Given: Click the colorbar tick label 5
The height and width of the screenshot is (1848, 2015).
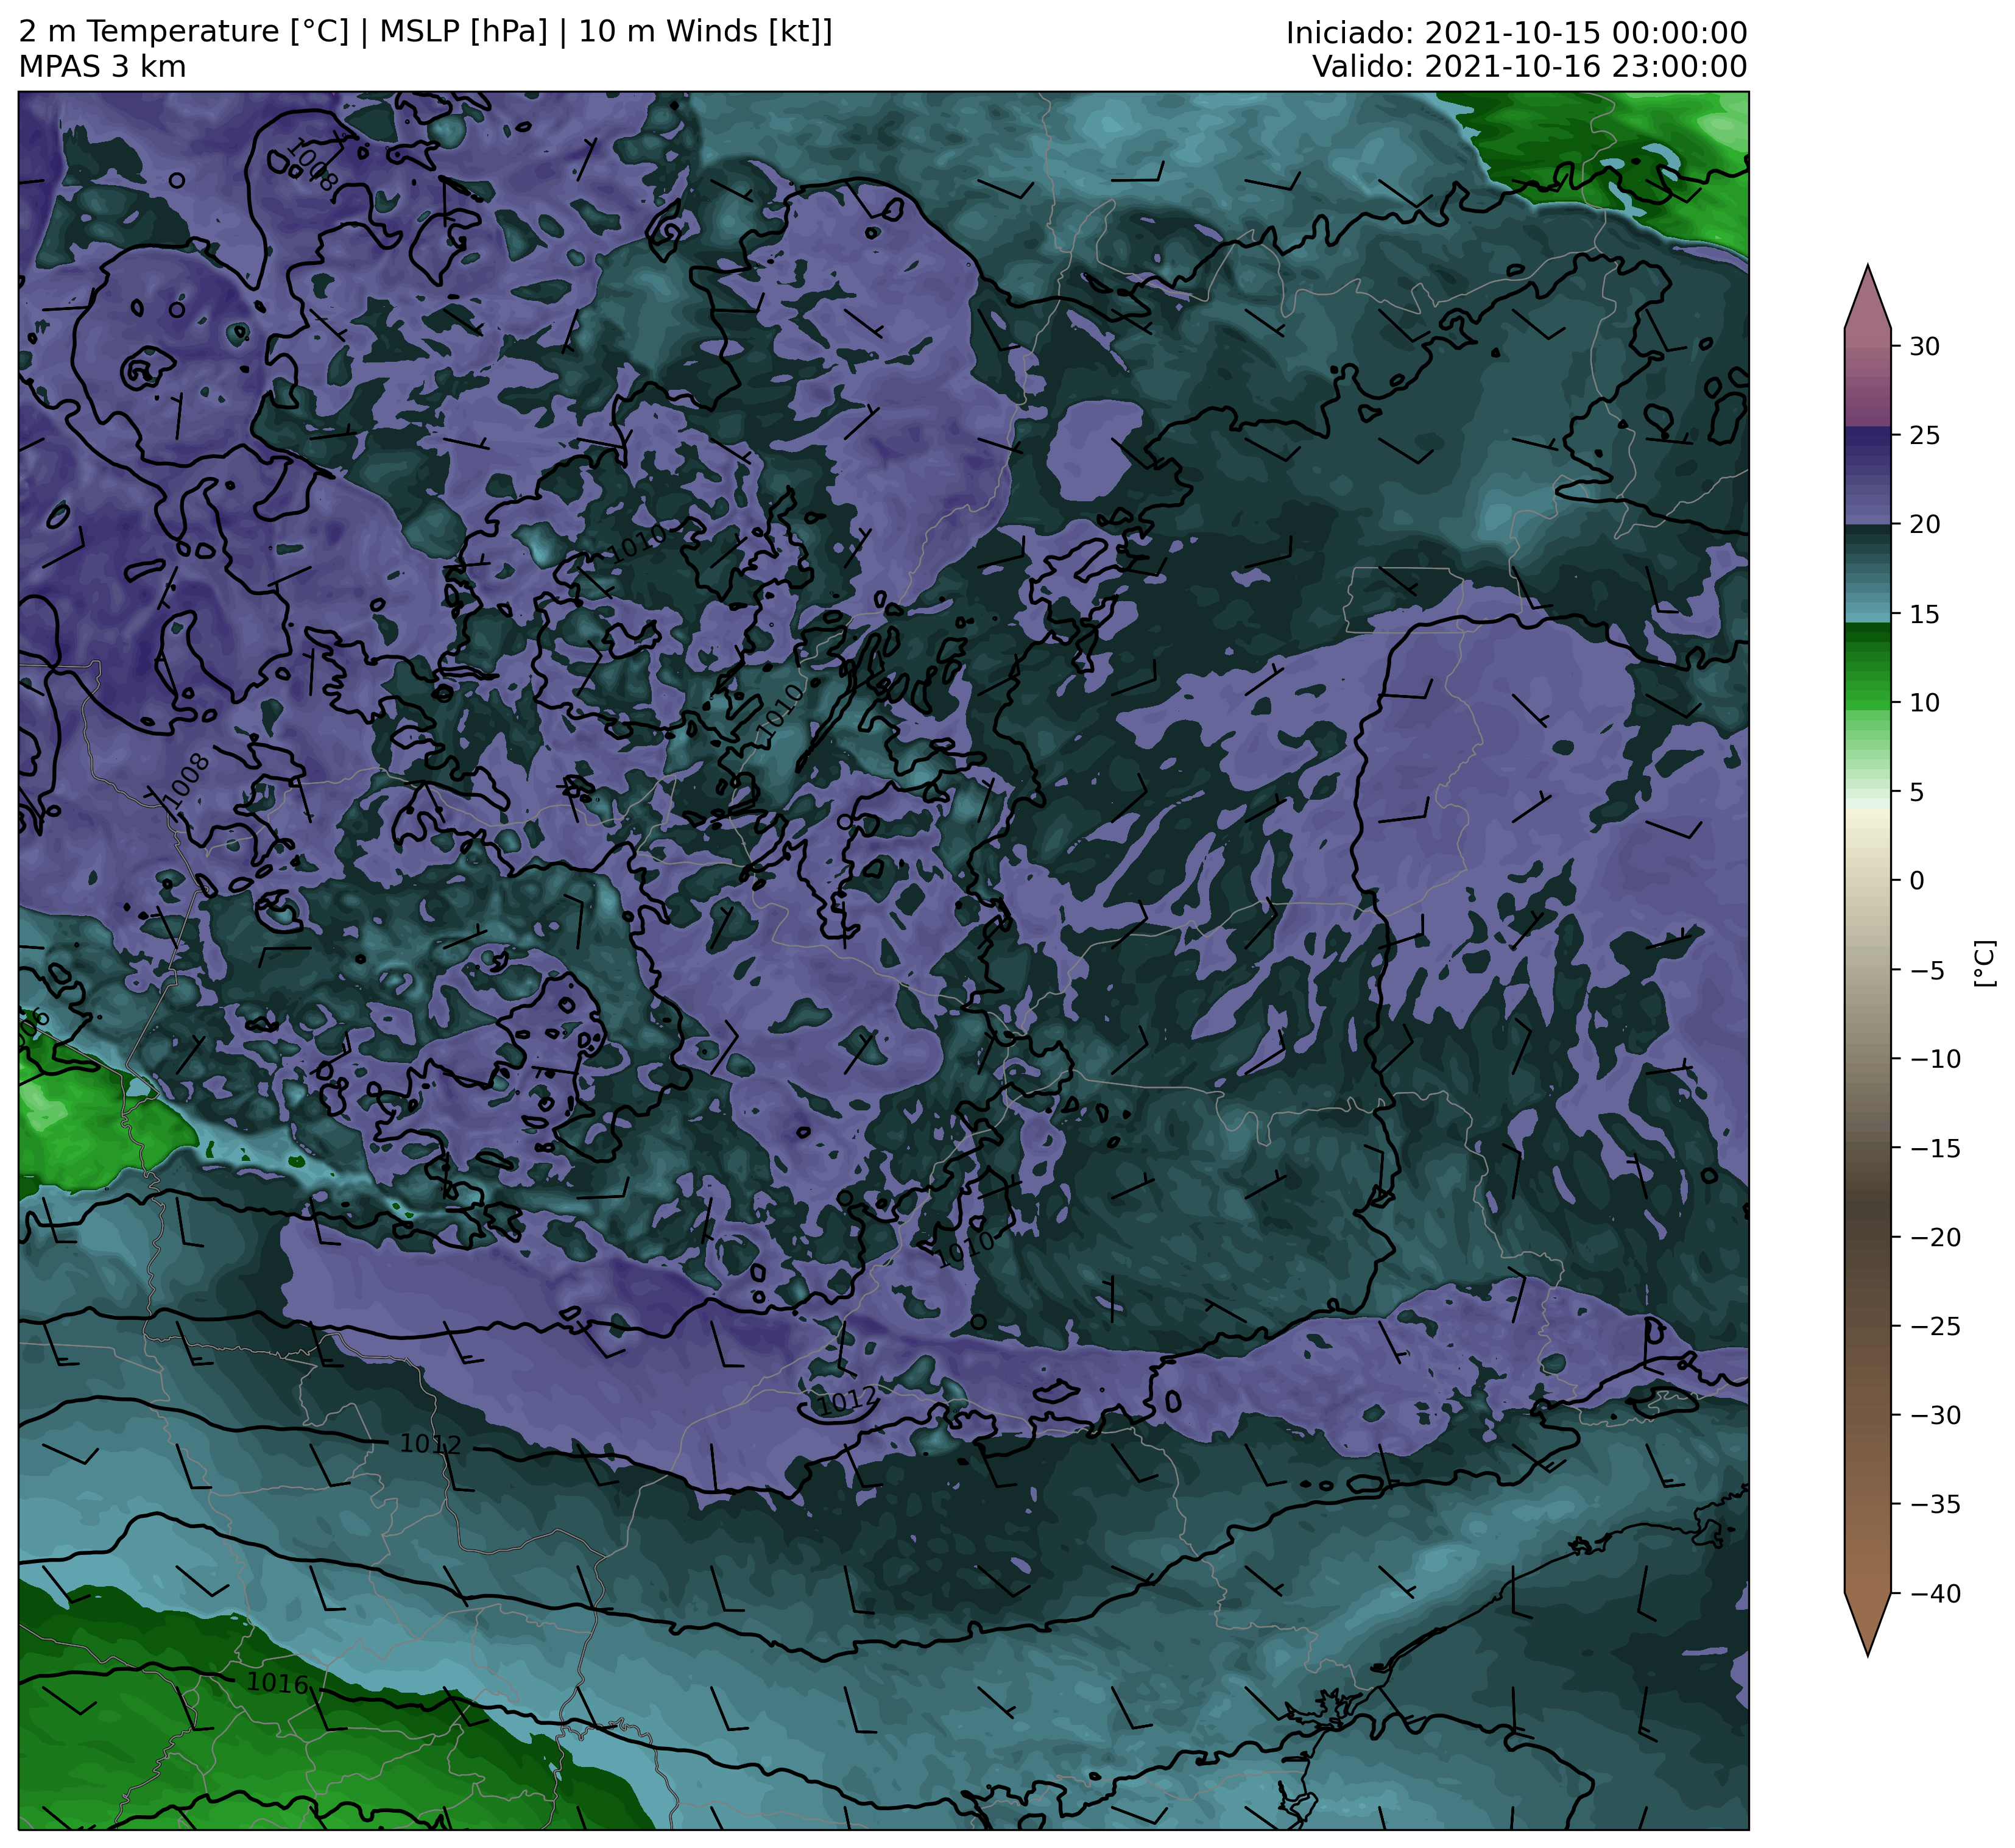Looking at the screenshot, I should point(1917,792).
